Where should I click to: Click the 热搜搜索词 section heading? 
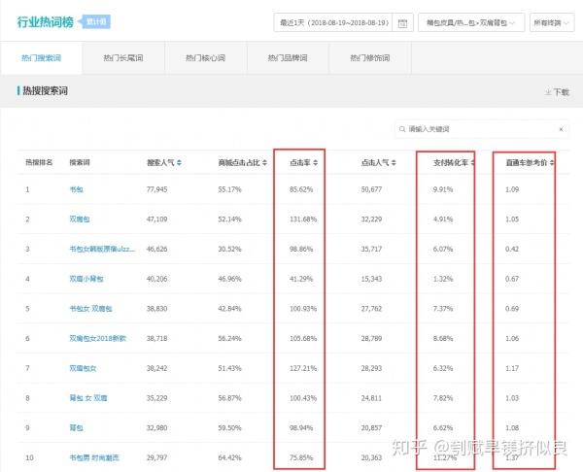coord(46,90)
